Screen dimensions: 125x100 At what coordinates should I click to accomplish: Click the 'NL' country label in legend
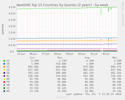(8, 76)
